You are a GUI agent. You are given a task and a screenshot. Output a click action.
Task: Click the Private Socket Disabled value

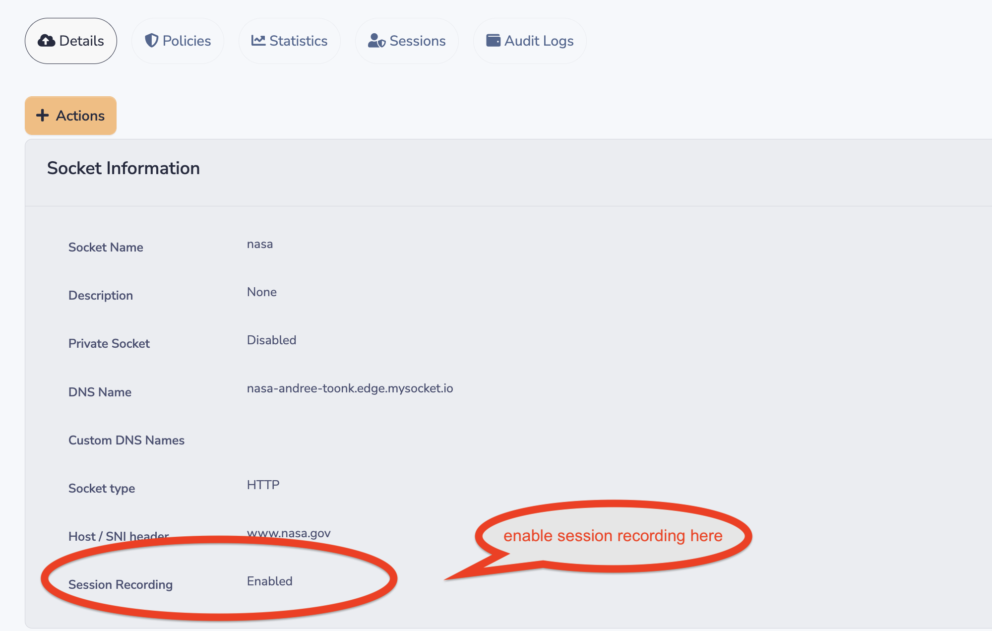271,340
